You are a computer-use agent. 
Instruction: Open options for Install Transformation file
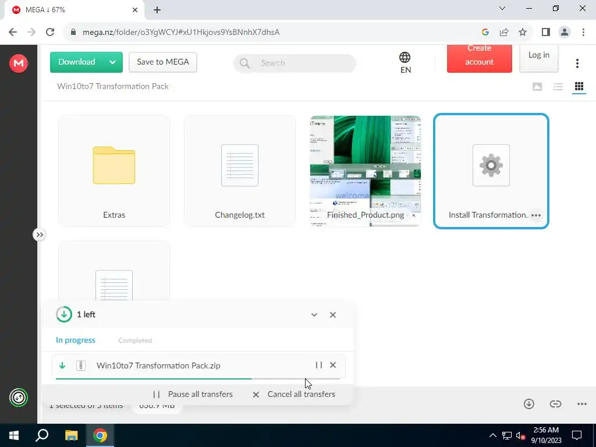tap(536, 215)
